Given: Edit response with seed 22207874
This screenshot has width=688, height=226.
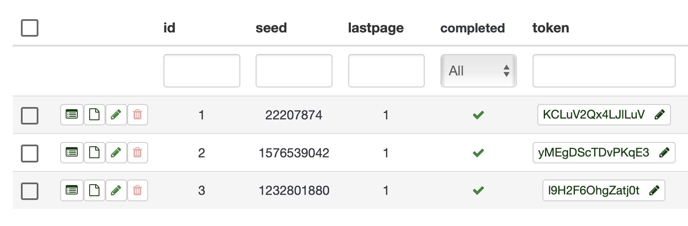Looking at the screenshot, I should click(x=116, y=115).
